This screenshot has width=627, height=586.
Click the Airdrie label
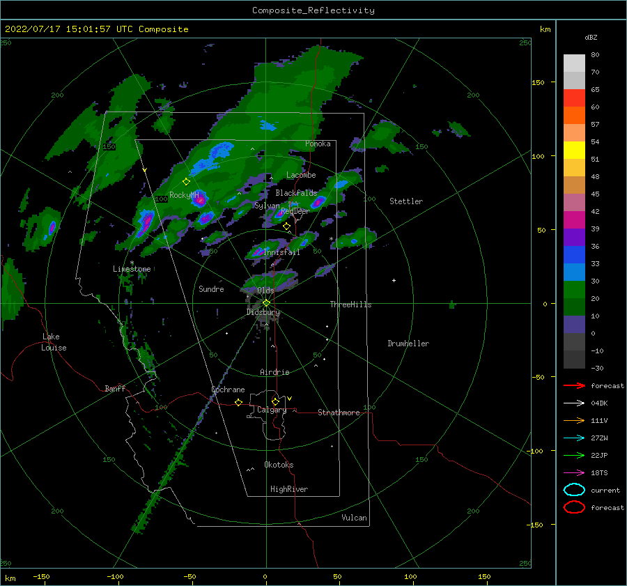pyautogui.click(x=274, y=372)
